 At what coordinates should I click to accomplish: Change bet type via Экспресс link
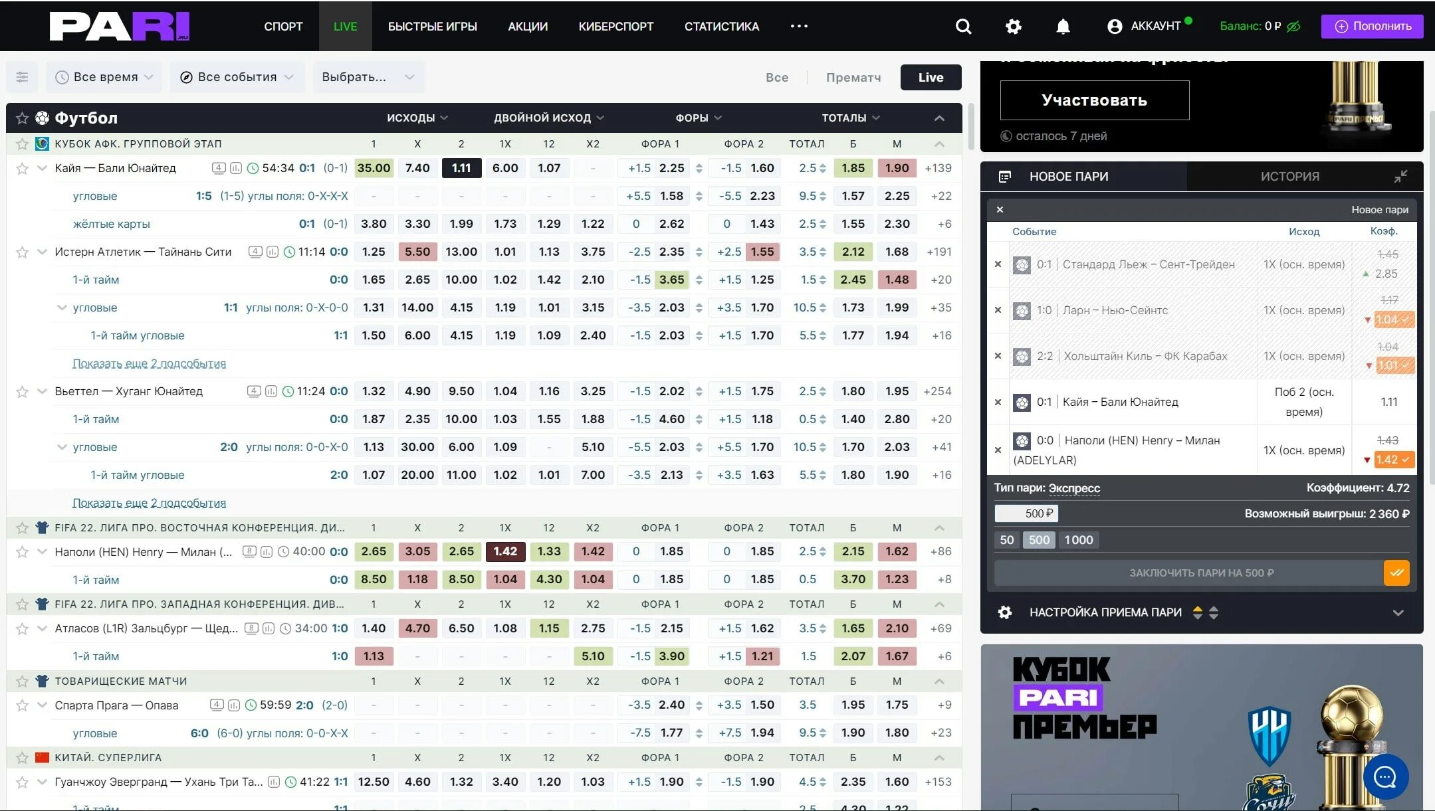pos(1074,488)
